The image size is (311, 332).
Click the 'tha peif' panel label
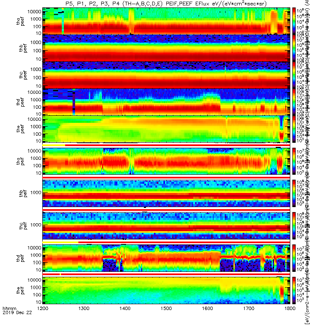(x=20, y=161)
